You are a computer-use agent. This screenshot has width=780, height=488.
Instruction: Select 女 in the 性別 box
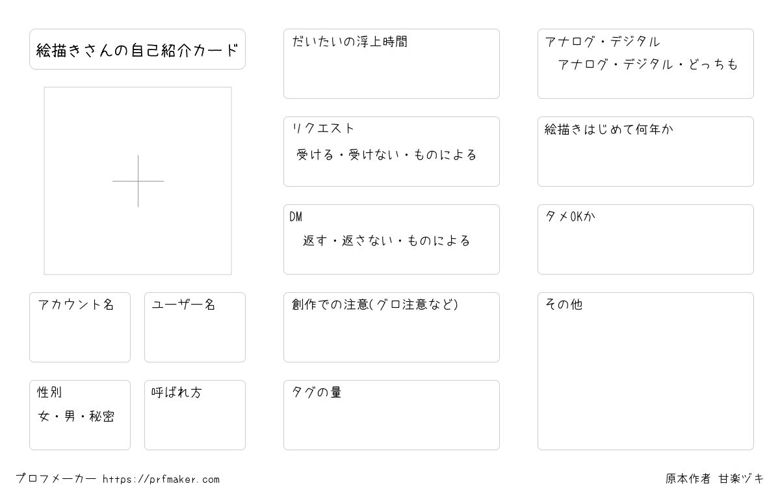coord(44,416)
